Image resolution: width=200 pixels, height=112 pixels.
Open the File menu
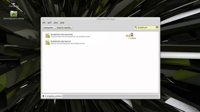[x=44, y=23]
